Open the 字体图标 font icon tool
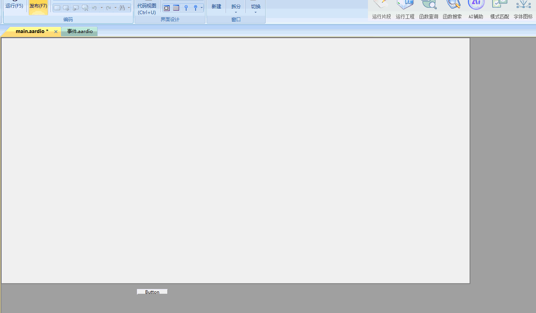 523,10
